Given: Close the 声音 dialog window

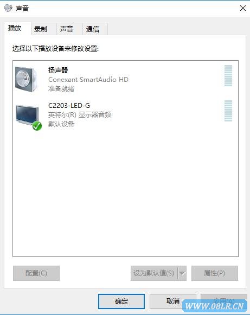Looking at the screenshot, I should [243, 8].
